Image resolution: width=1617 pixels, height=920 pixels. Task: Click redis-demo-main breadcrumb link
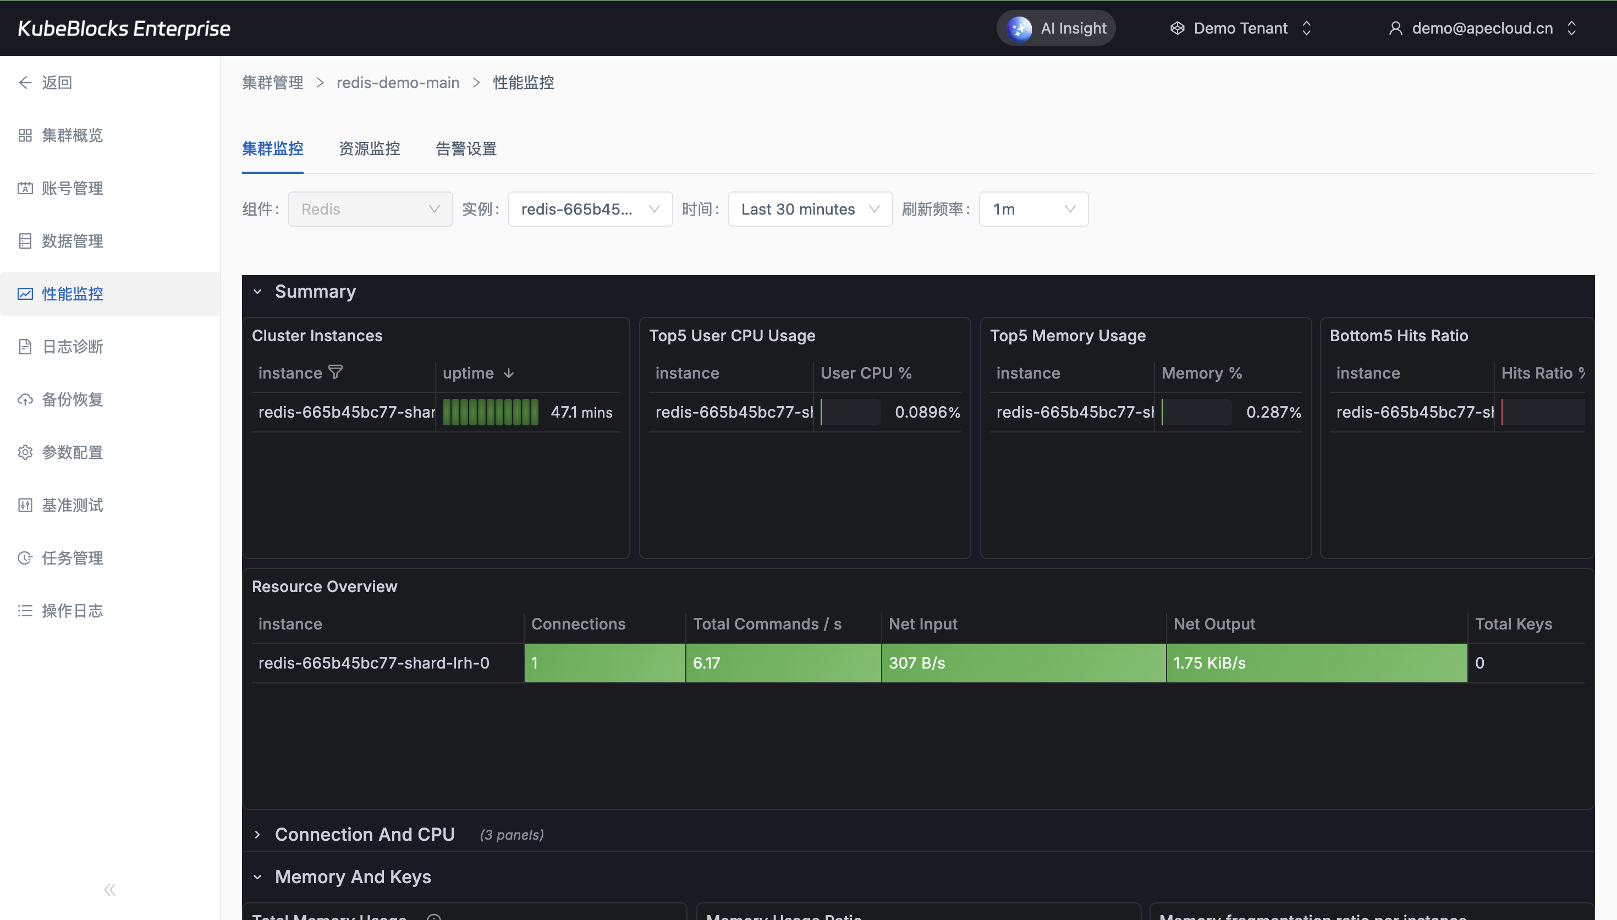click(398, 83)
